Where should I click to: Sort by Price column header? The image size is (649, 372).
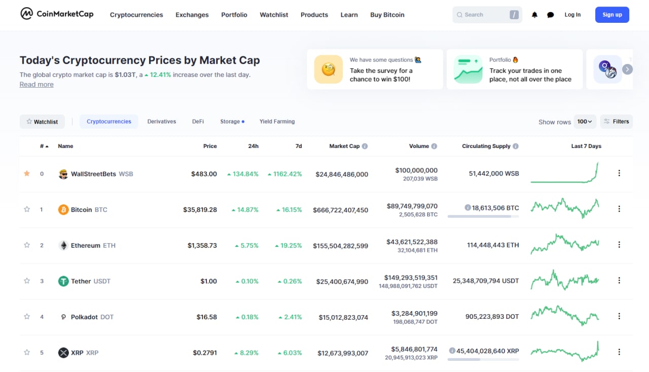pos(210,146)
